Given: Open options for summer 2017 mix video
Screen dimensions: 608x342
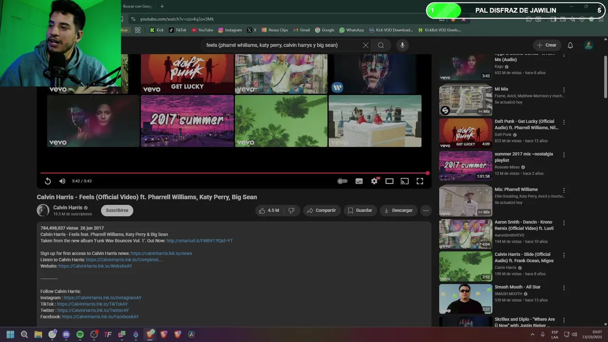Looking at the screenshot, I should coord(564,155).
